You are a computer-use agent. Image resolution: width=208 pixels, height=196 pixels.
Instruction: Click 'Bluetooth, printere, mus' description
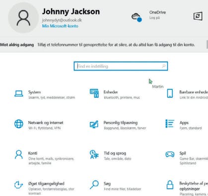pyautogui.click(x=122, y=98)
